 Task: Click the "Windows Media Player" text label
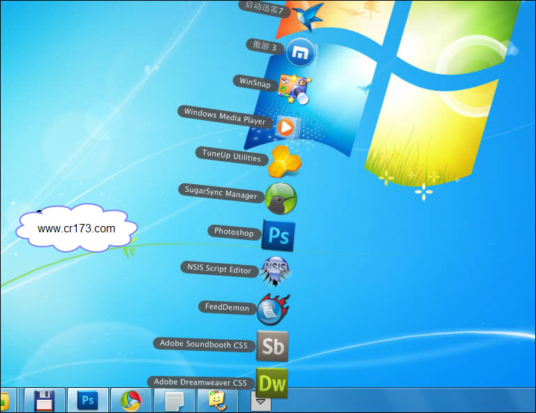(224, 116)
